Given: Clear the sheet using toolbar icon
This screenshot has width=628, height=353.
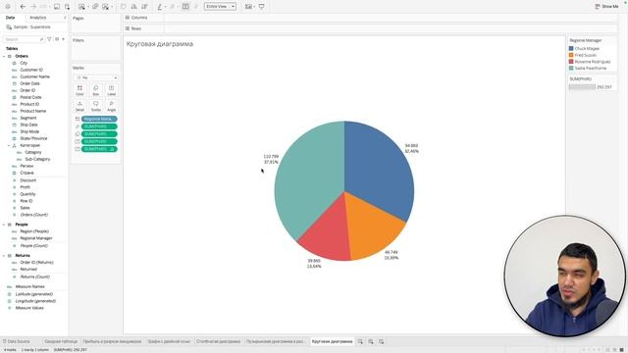Looking at the screenshot, I should click(x=105, y=7).
